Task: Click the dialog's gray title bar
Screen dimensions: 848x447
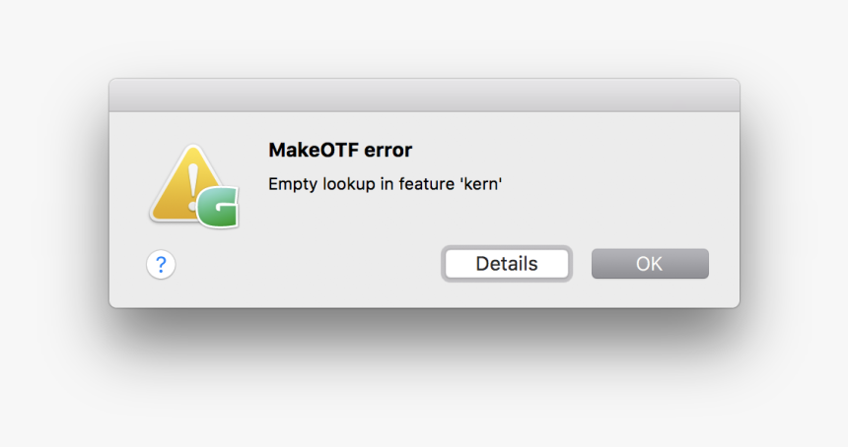Action: [x=425, y=96]
